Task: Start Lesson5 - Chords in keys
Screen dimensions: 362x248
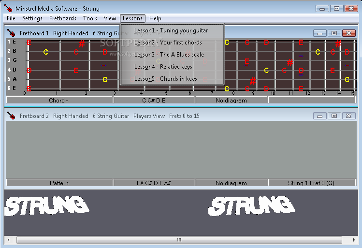Action: coord(172,78)
